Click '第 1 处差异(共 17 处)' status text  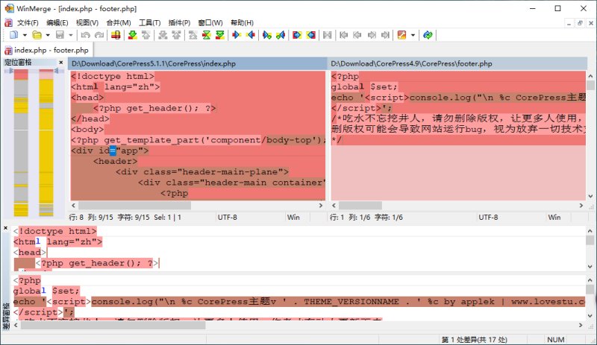click(x=475, y=340)
